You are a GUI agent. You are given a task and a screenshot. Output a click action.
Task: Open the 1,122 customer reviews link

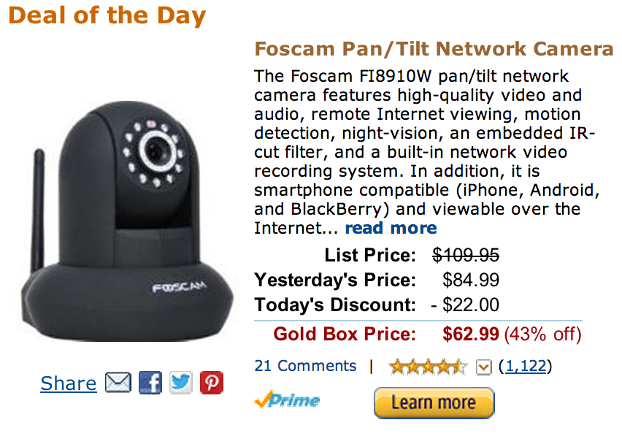(526, 366)
